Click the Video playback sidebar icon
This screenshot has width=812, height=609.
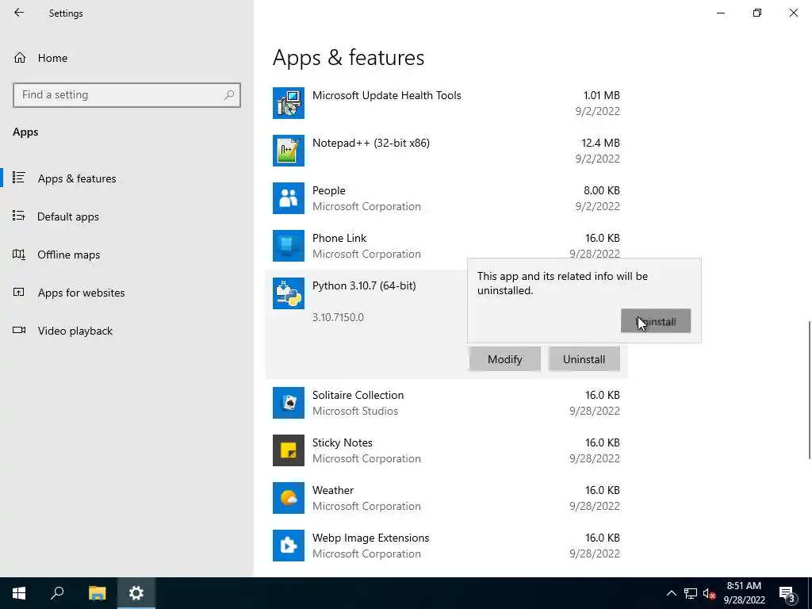19,330
